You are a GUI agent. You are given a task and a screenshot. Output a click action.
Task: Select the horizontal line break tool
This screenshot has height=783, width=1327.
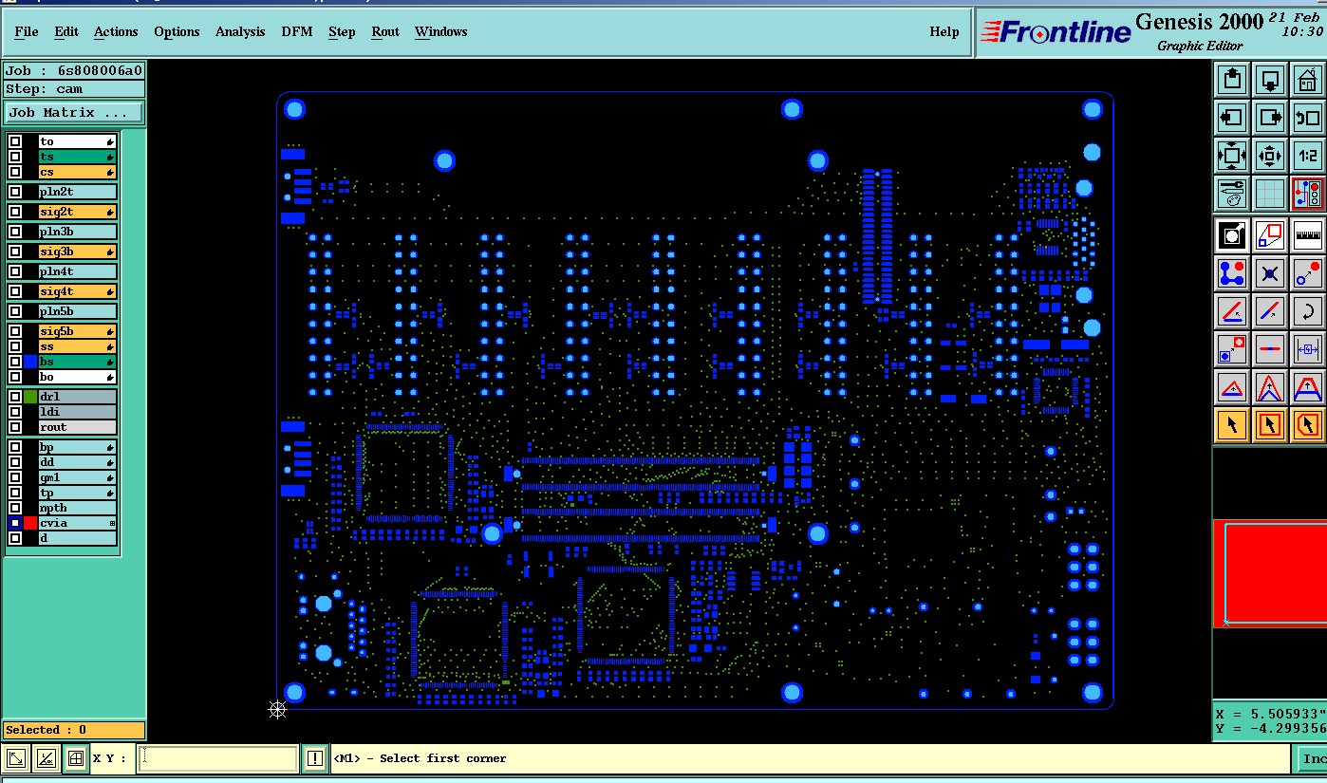[x=1270, y=349]
